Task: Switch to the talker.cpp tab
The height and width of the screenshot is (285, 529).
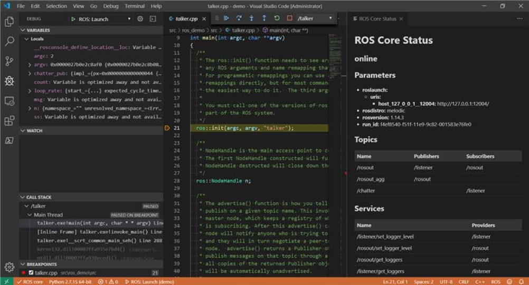Action: point(186,19)
